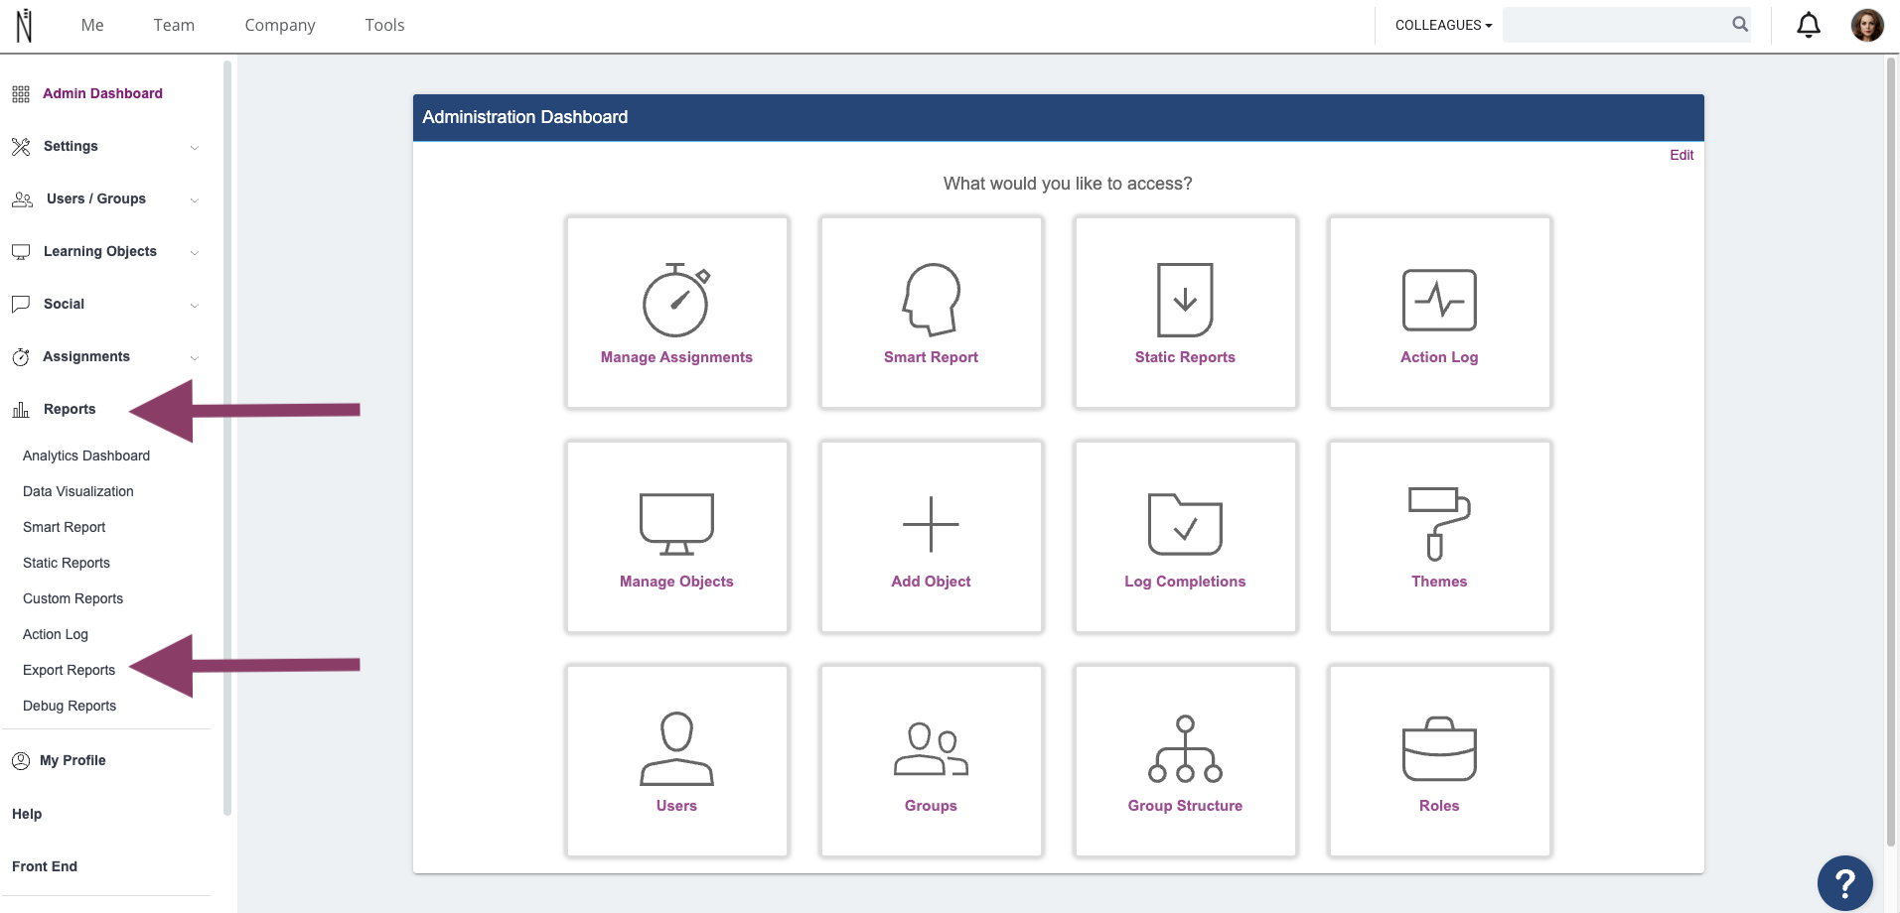This screenshot has width=1900, height=913.
Task: Open Data Visualization in sidebar
Action: coord(78,491)
